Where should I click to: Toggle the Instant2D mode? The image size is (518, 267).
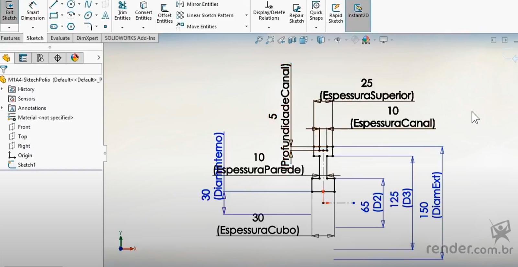pyautogui.click(x=358, y=11)
